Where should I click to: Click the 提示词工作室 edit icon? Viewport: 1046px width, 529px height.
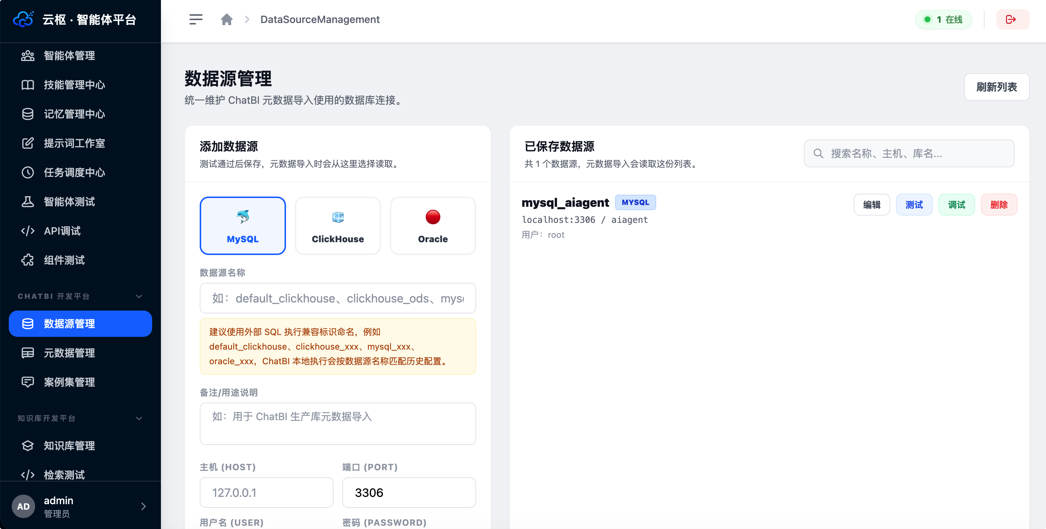(27, 143)
